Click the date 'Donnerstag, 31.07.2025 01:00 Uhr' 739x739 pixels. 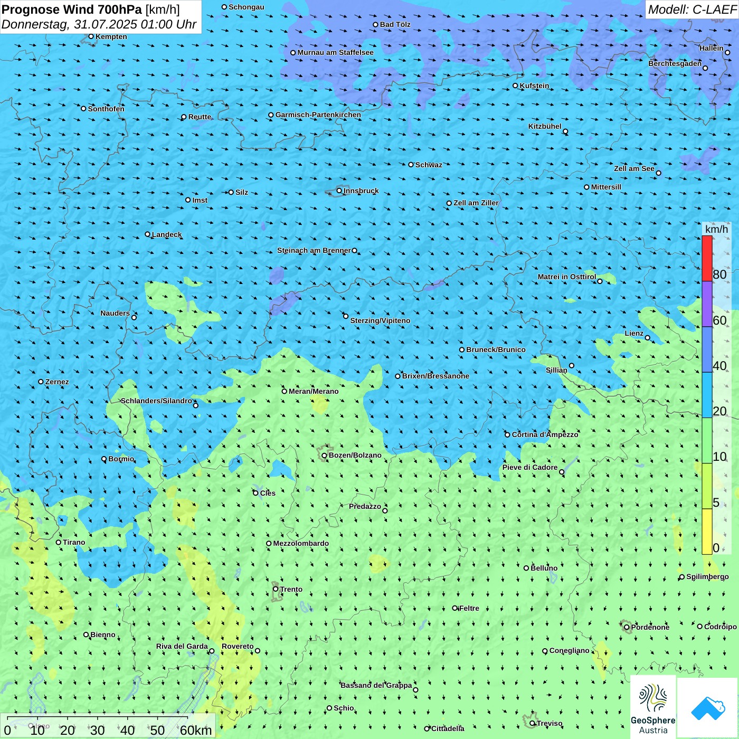(x=99, y=24)
